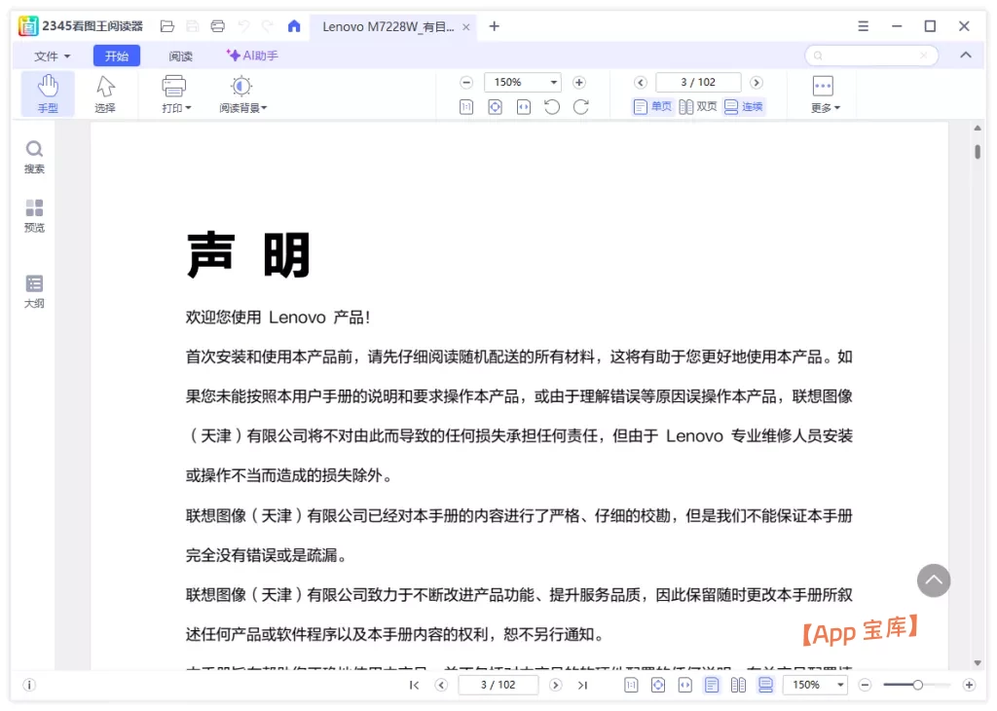
Task: Click the actual size 1:1 zoom icon
Action: click(x=466, y=107)
